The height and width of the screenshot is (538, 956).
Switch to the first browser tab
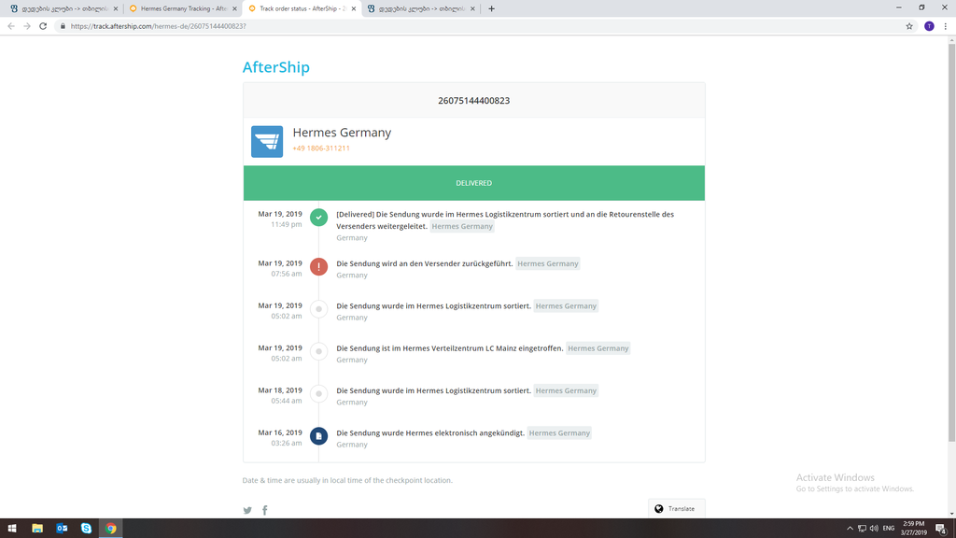[63, 8]
